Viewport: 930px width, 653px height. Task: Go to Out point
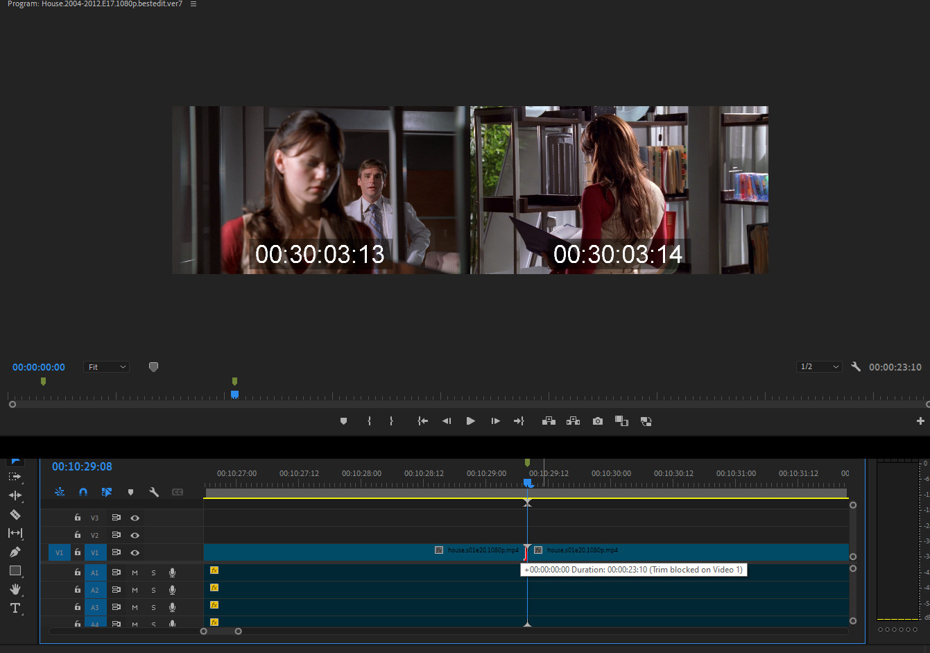click(519, 421)
